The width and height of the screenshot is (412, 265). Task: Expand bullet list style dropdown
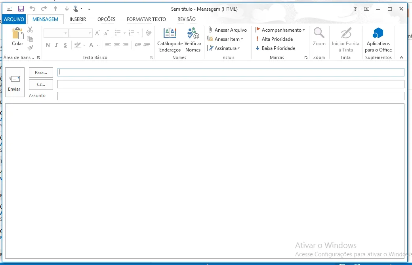(124, 33)
